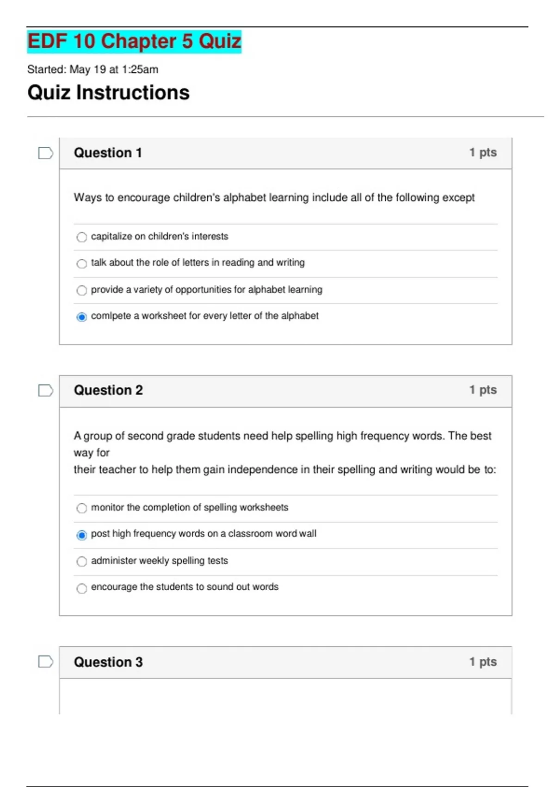Click the Question 2 header title
Viewport: 555px width, 787px height.
click(108, 390)
